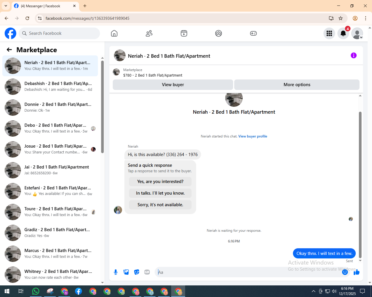This screenshot has height=297, width=372.
Task: Open the emoji picker
Action: pos(345,272)
